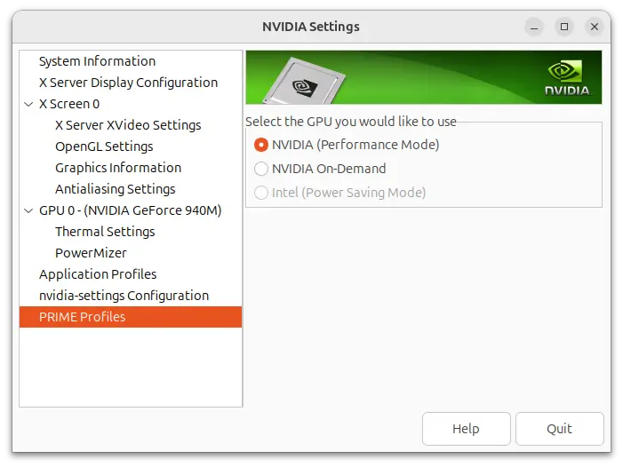Choose the NVIDIA On-Demand option
Screen dimensions: 623x467
[x=261, y=169]
